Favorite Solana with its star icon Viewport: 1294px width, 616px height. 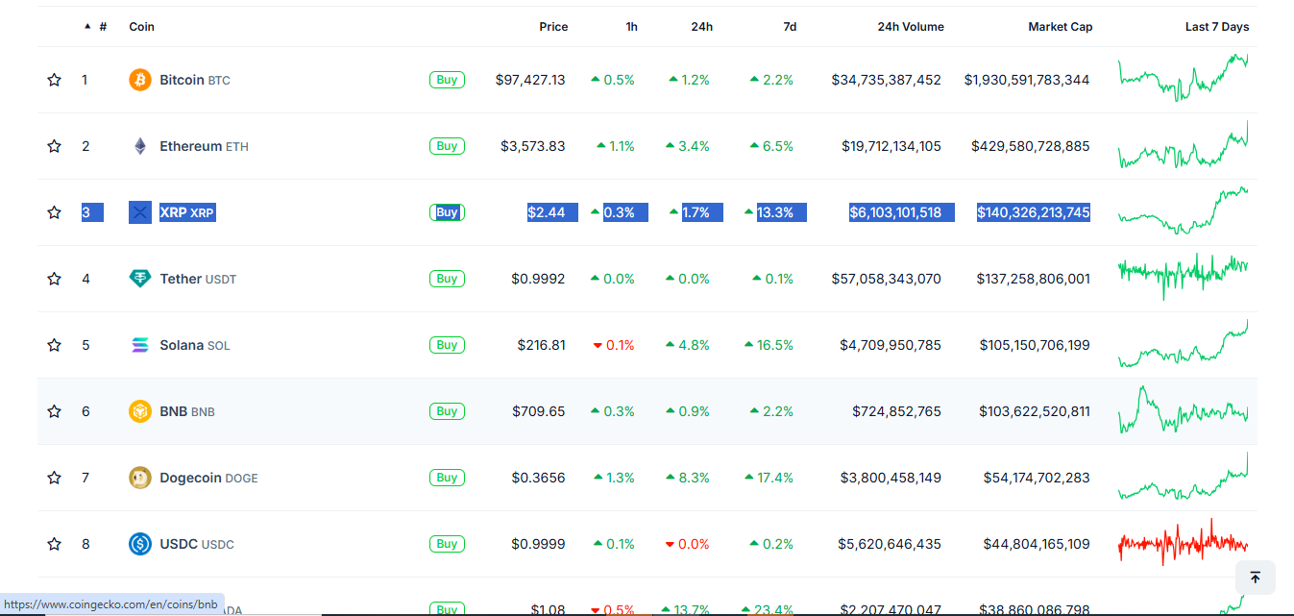tap(54, 345)
